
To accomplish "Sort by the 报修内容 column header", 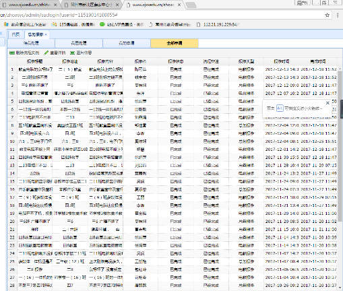I will click(x=105, y=61).
